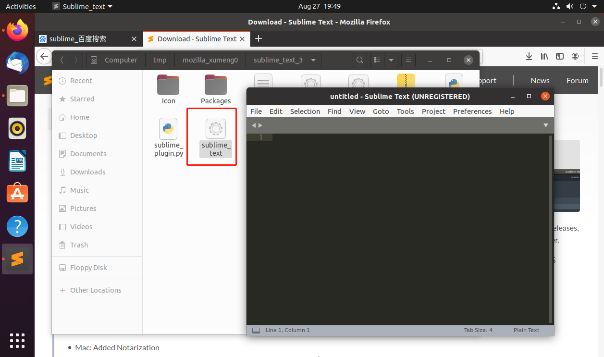Toggle list view in the Files window
Image resolution: width=604 pixels, height=357 pixels.
click(377, 60)
